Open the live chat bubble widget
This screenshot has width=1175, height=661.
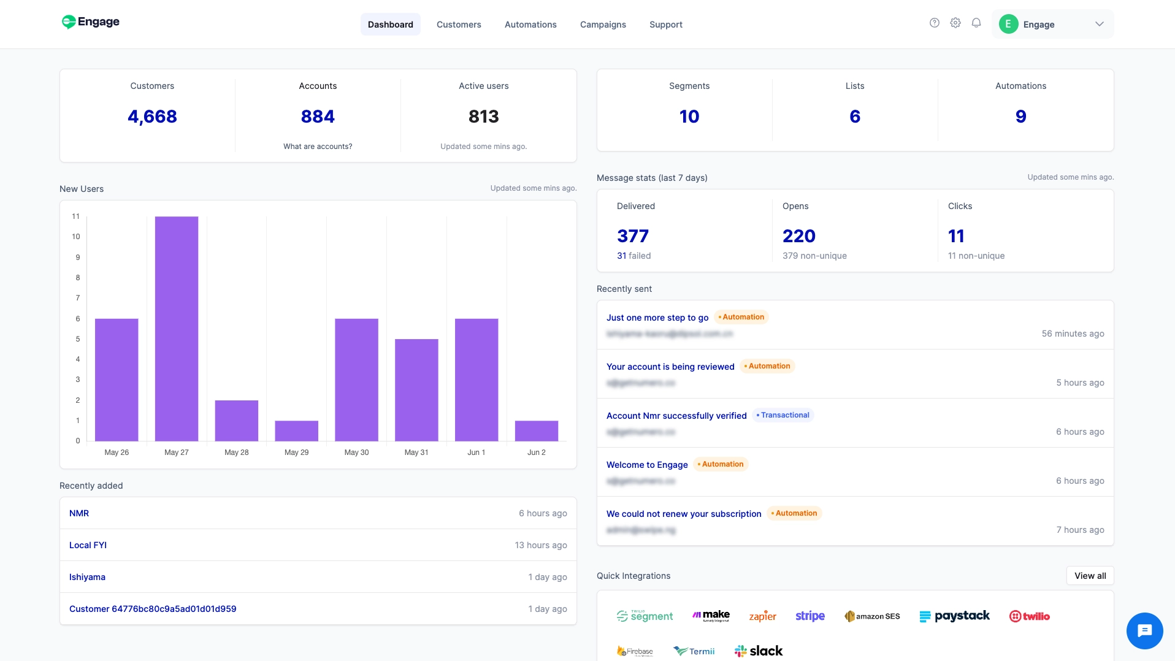pos(1144,630)
